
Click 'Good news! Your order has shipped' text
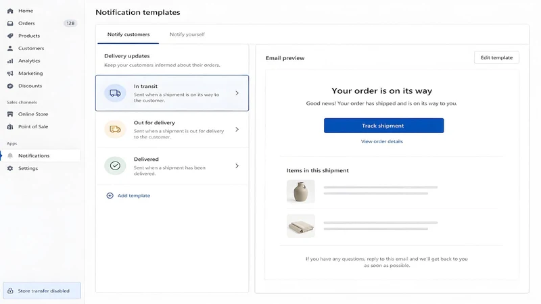pyautogui.click(x=381, y=103)
